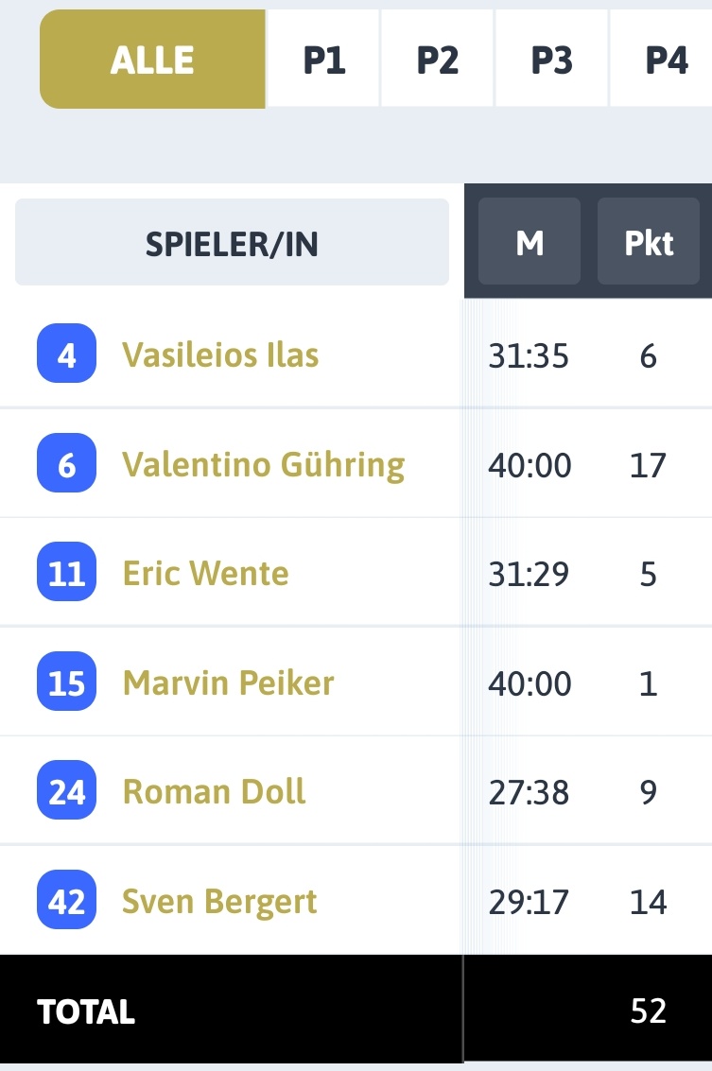Switch to the P2 tab
Viewport: 712px width, 1071px height.
click(x=437, y=60)
